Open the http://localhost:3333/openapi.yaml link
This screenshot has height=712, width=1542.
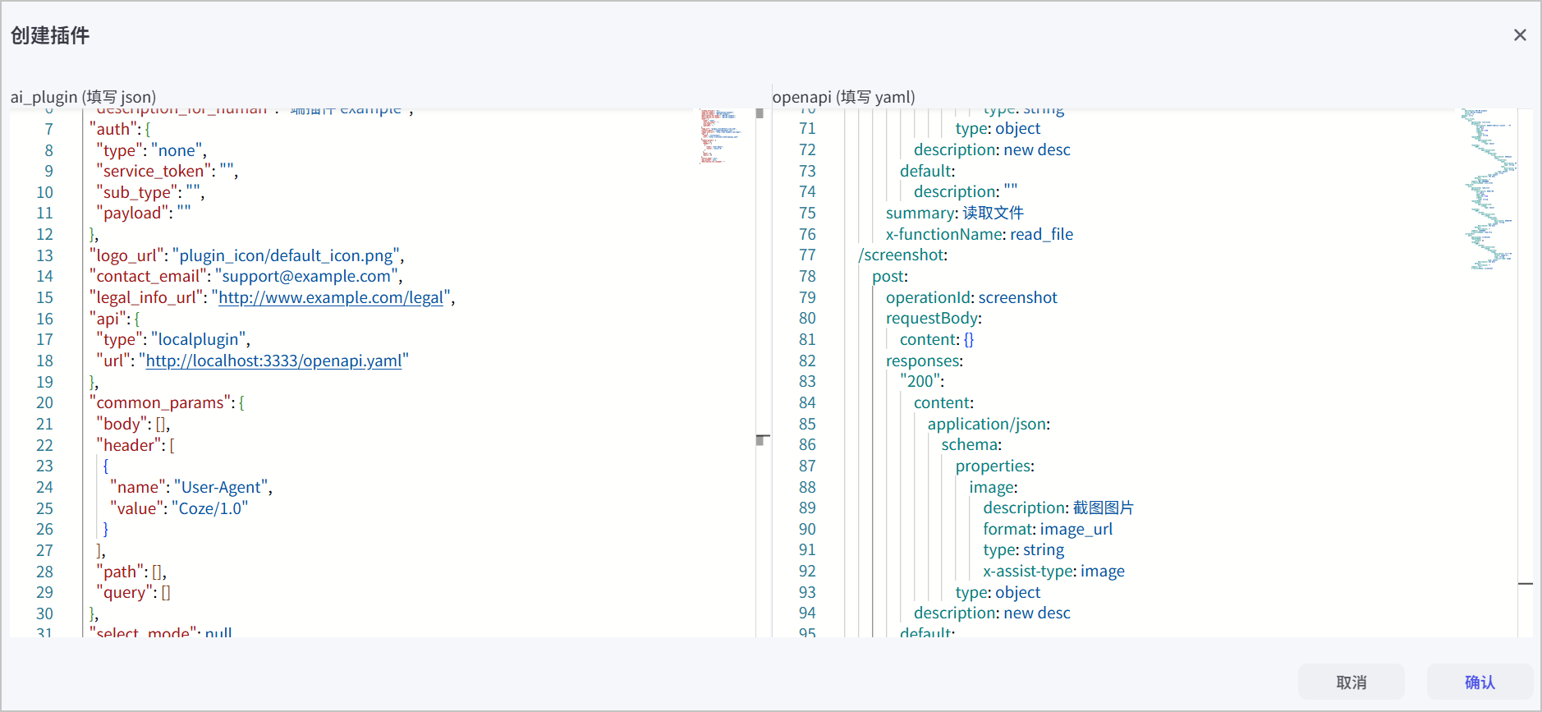click(274, 361)
